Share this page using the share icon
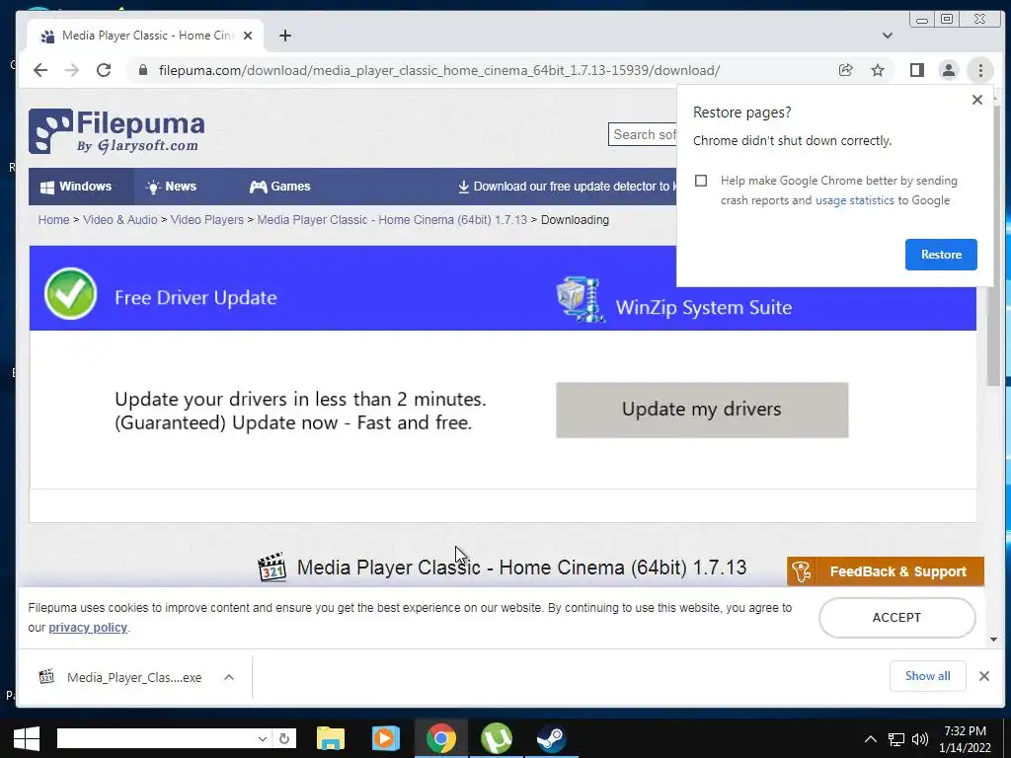This screenshot has width=1011, height=758. click(x=845, y=70)
